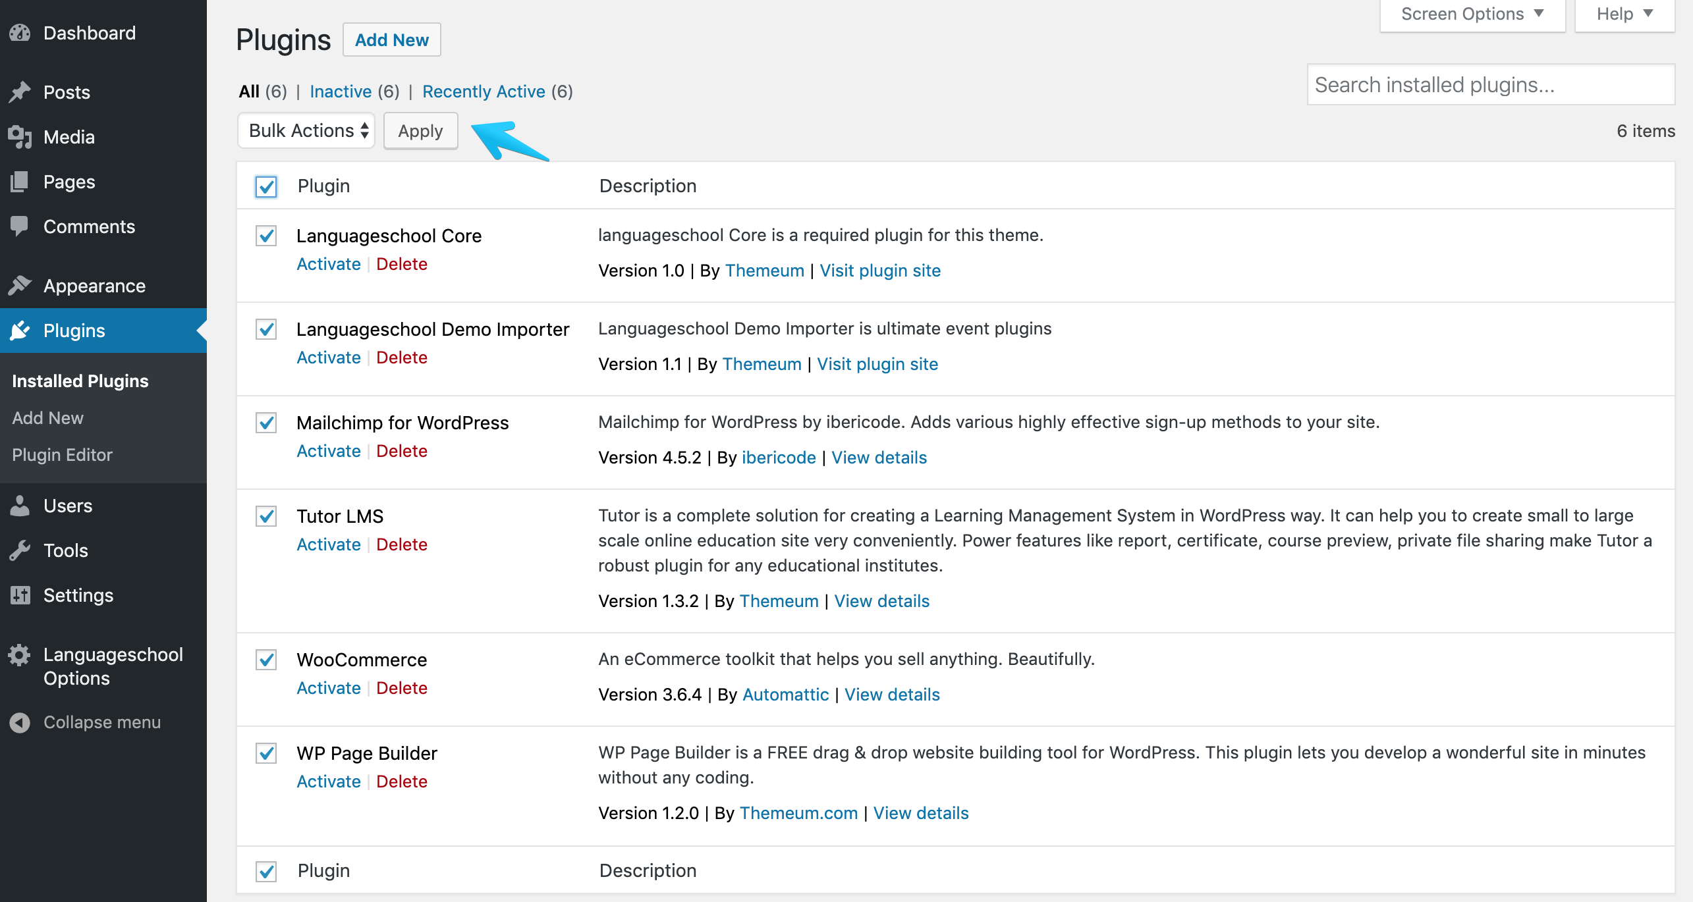
Task: Filter plugins by Inactive
Action: [341, 92]
